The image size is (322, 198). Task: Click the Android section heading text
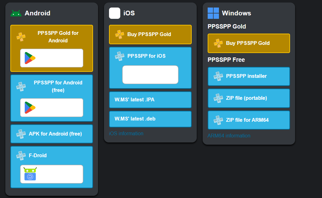tap(38, 13)
